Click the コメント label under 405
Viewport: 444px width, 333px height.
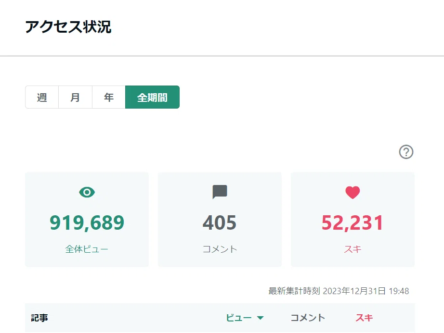220,249
